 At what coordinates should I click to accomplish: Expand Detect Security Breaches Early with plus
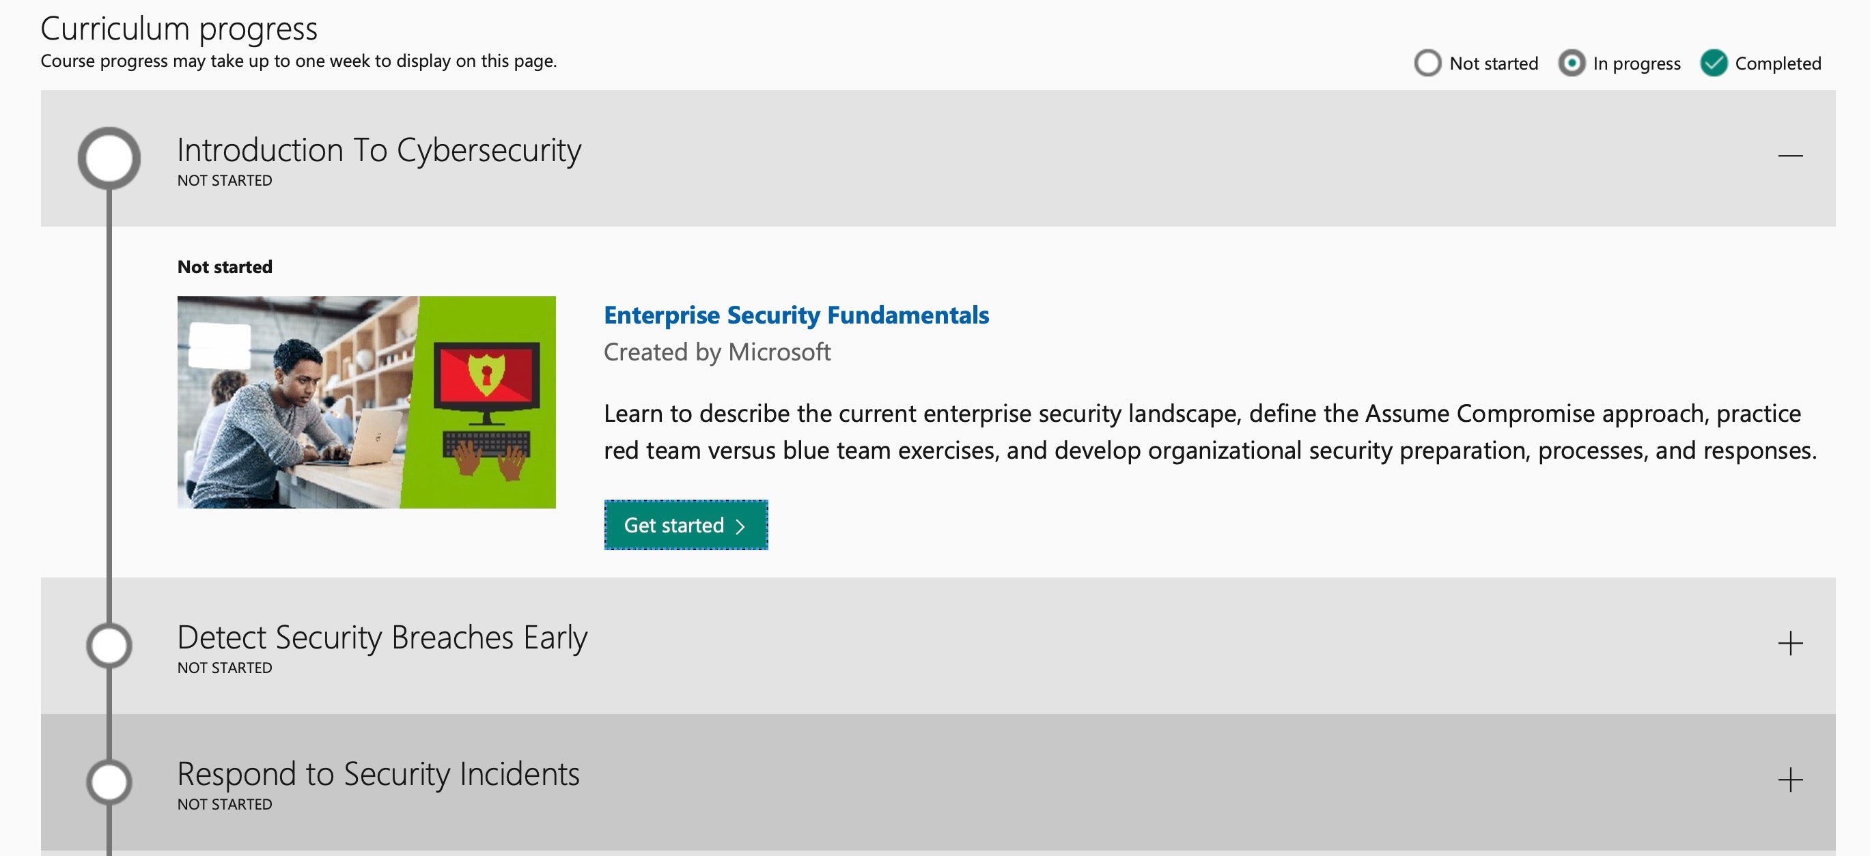coord(1790,643)
